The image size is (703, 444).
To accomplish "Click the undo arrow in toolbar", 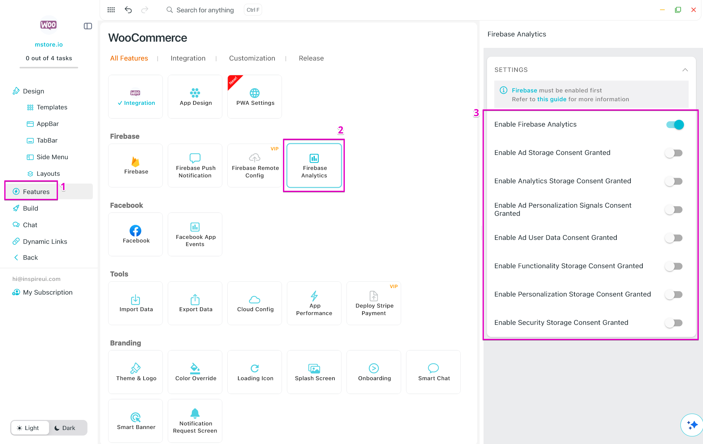I will [128, 10].
